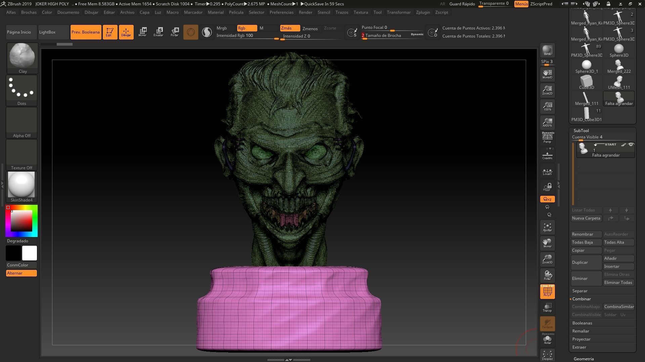645x362 pixels.
Task: Select the Rotar rotate tool in top shelf
Action: click(175, 32)
